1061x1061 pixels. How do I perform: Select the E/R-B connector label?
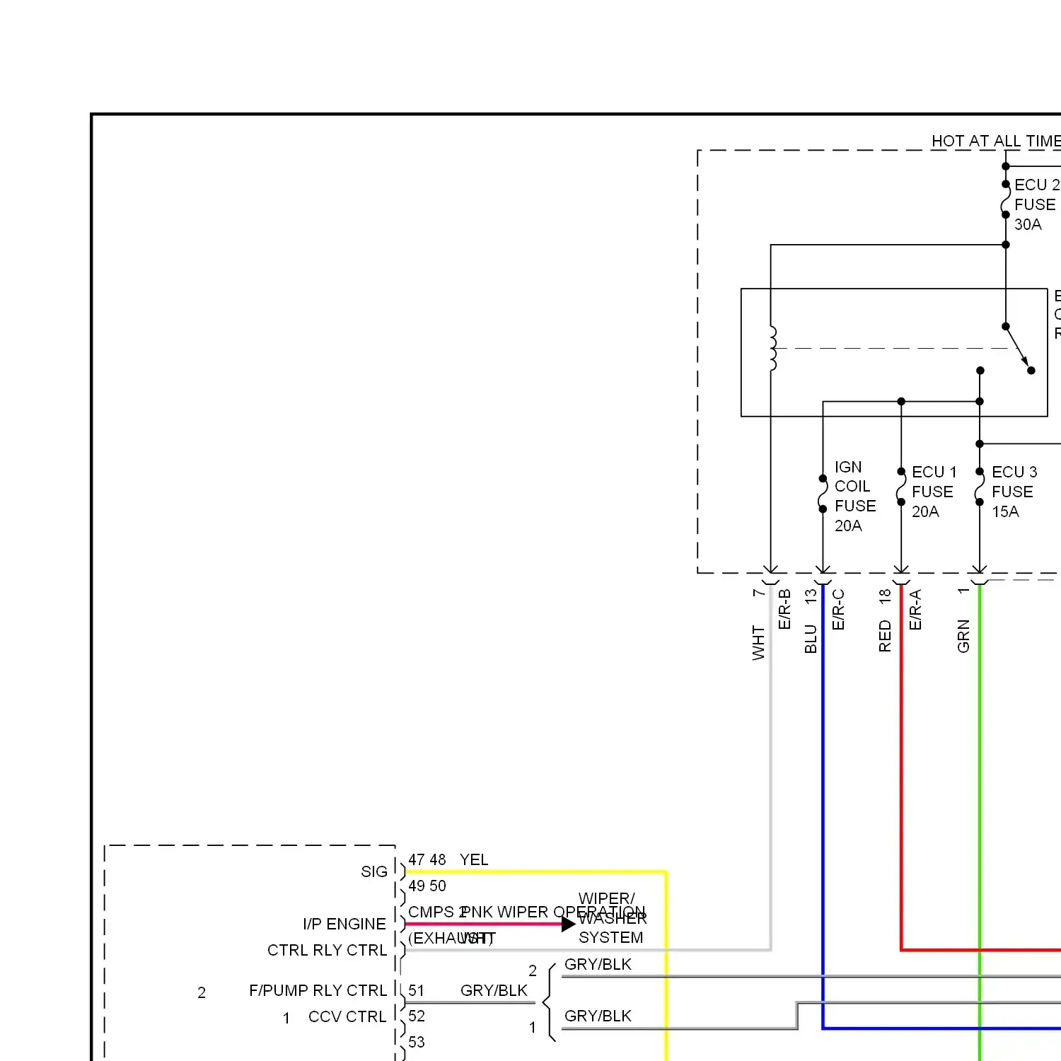tap(784, 609)
